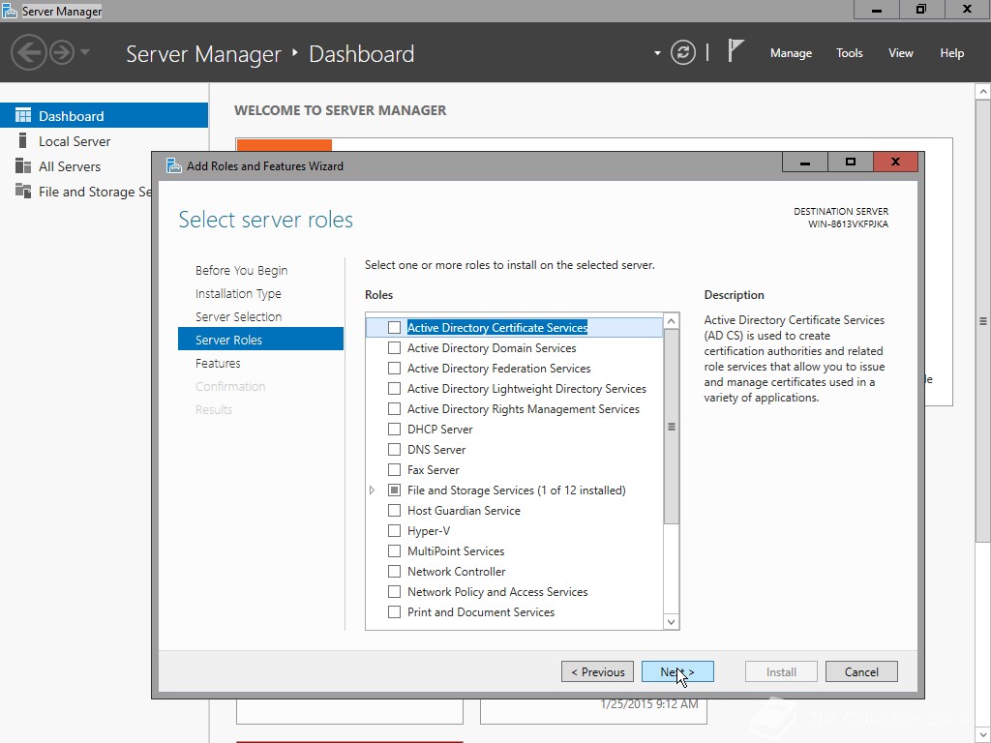Click File and Storage Services icon
This screenshot has width=991, height=743.
click(x=23, y=191)
